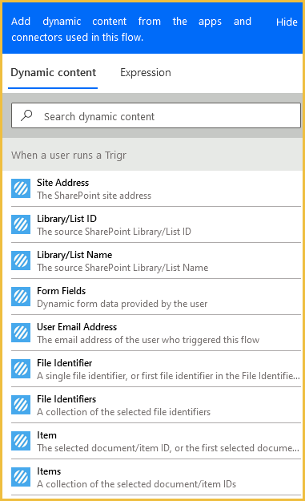The height and width of the screenshot is (501, 305).
Task: Select the User Email Address icon
Action: [x=21, y=333]
